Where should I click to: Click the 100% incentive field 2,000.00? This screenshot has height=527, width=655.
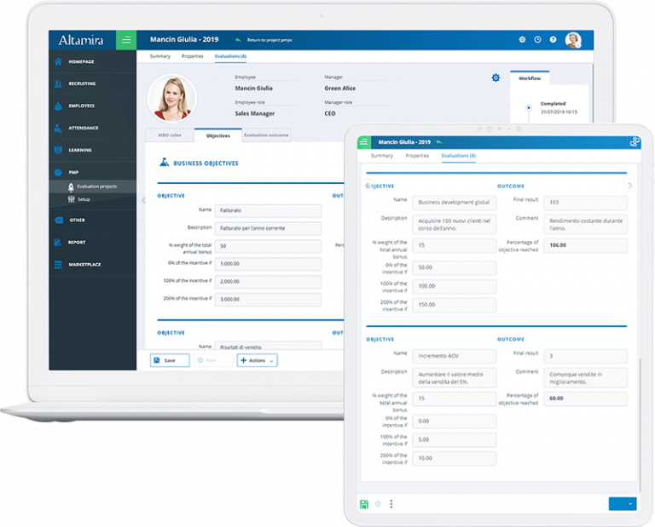point(268,282)
